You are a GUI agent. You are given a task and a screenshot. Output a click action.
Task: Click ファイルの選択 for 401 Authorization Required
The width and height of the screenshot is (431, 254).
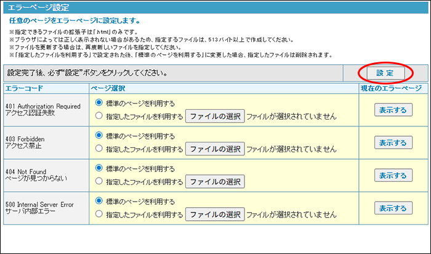(215, 116)
